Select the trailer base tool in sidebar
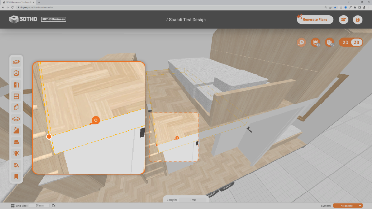Viewport: 372px width, 209px height. [16, 62]
